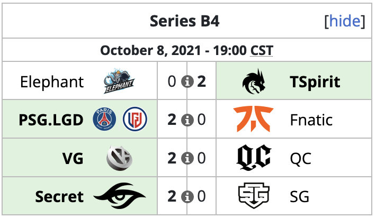This screenshot has height=218, width=376.
Task: Open the TSpirit team name link
Action: coord(315,82)
